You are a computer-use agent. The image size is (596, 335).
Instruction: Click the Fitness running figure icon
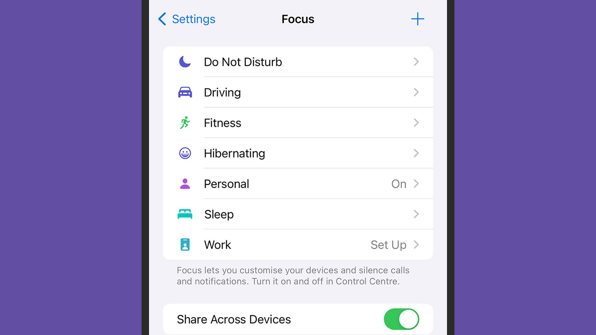coord(185,122)
